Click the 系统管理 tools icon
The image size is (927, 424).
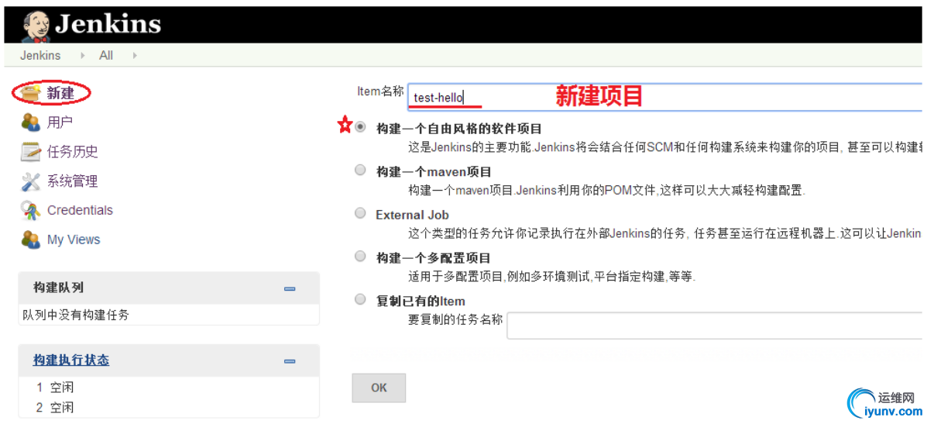tap(30, 181)
